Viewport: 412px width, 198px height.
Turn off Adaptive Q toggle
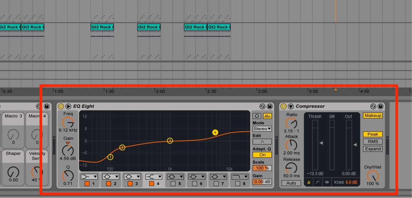(262, 155)
